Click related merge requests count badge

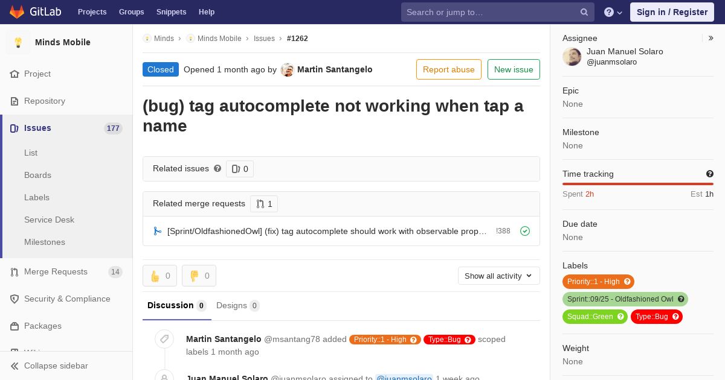[x=264, y=204]
